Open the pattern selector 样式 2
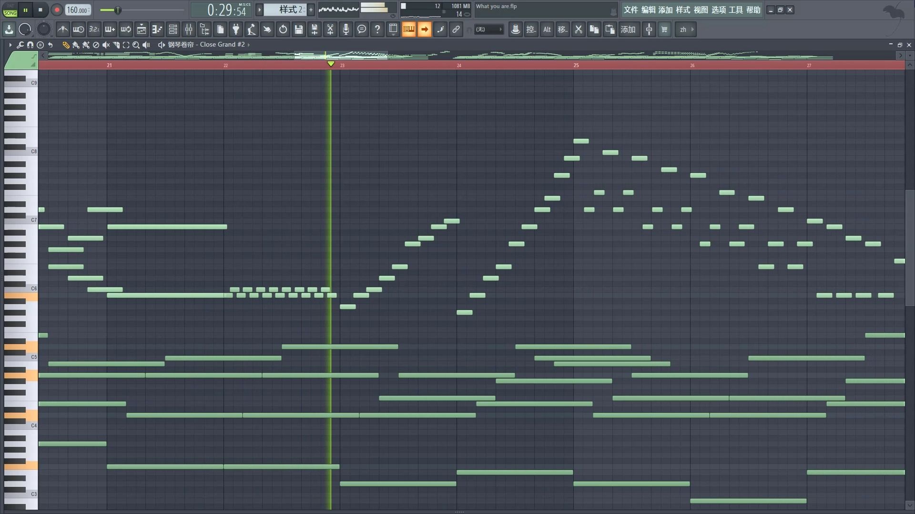The image size is (915, 514). [x=285, y=10]
